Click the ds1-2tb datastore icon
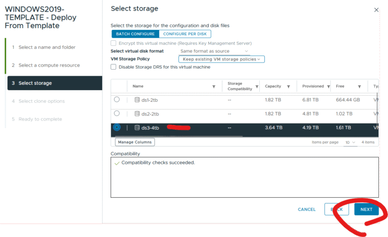 point(137,100)
